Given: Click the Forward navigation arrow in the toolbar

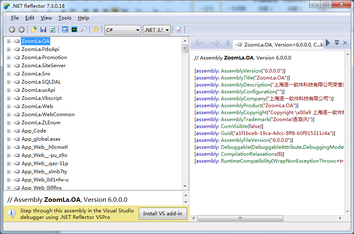Looking at the screenshot, I should pos(21,30).
